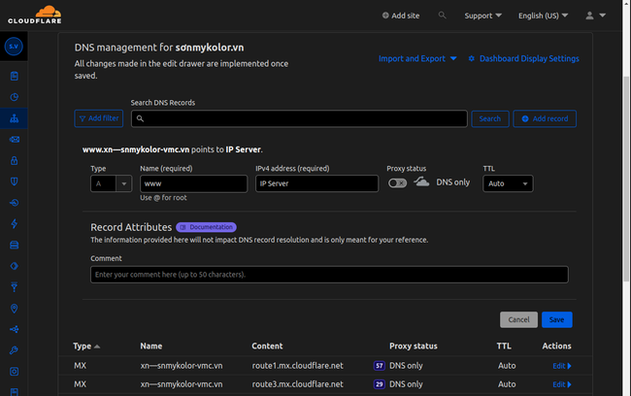Click route1.mx.cloudflare.net content cell
The image size is (631, 396).
(297, 365)
